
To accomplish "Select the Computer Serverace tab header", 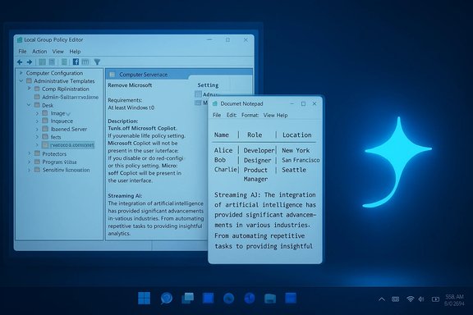I will tap(143, 74).
